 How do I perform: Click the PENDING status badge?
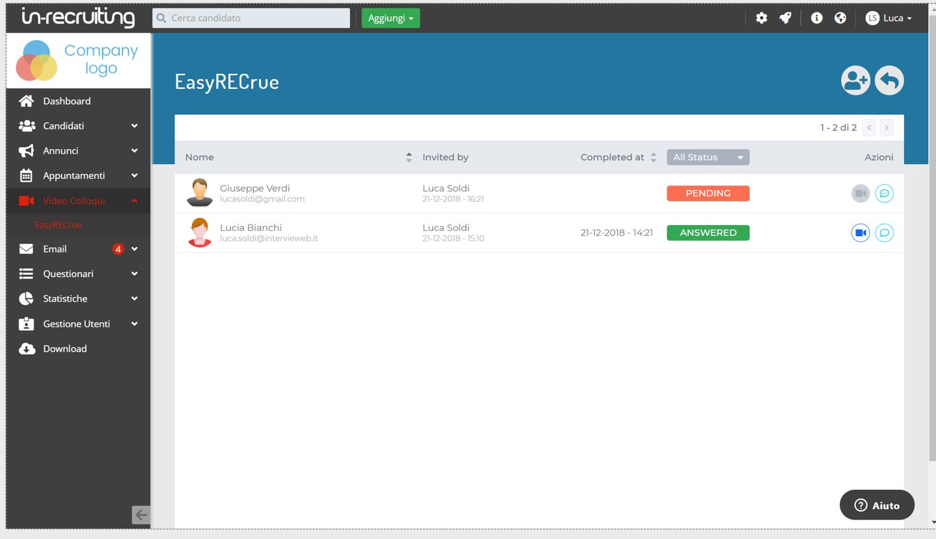708,193
